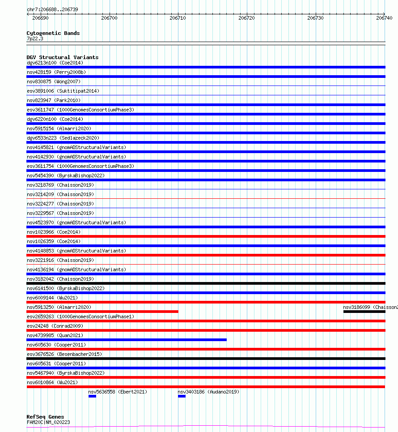Click nsv6141500 (ByrskaBishop2022) label
The width and height of the screenshot is (398, 432).
pyautogui.click(x=66, y=288)
